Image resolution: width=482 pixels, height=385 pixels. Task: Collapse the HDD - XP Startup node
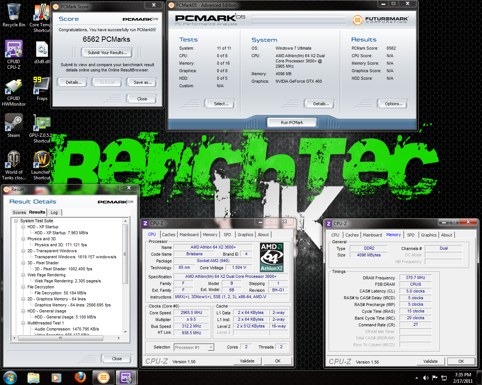click(x=23, y=227)
